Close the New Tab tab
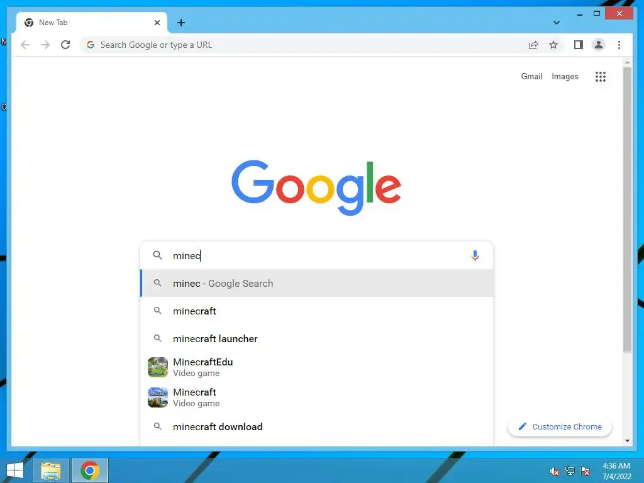This screenshot has width=644, height=483. click(157, 23)
